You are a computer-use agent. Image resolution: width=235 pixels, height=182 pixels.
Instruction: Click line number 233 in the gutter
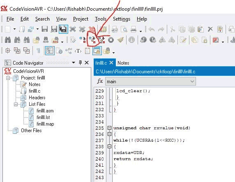(99, 116)
